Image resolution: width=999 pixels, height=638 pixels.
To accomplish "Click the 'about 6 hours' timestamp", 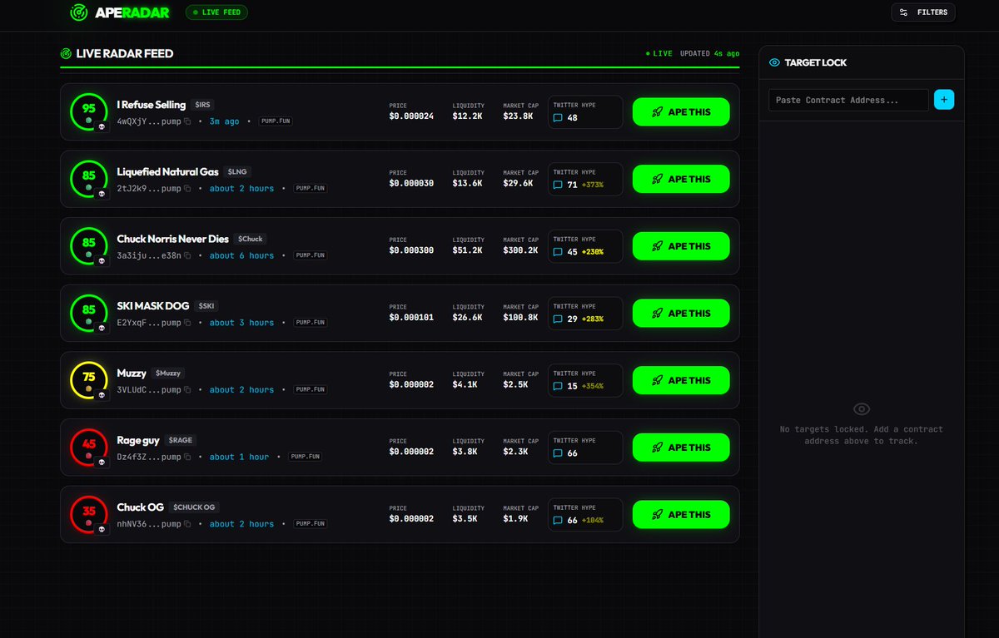I will click(x=241, y=255).
